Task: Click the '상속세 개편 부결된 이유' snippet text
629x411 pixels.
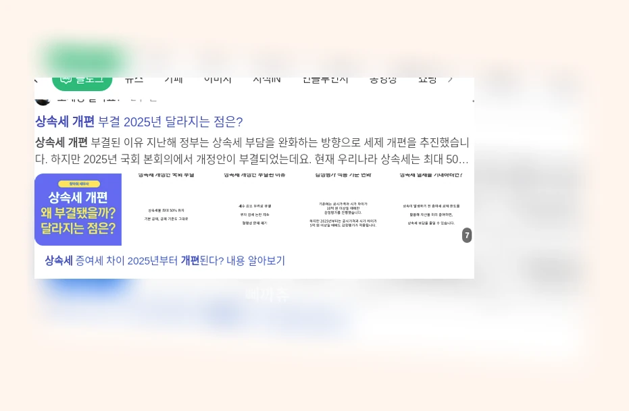Action: (252, 150)
